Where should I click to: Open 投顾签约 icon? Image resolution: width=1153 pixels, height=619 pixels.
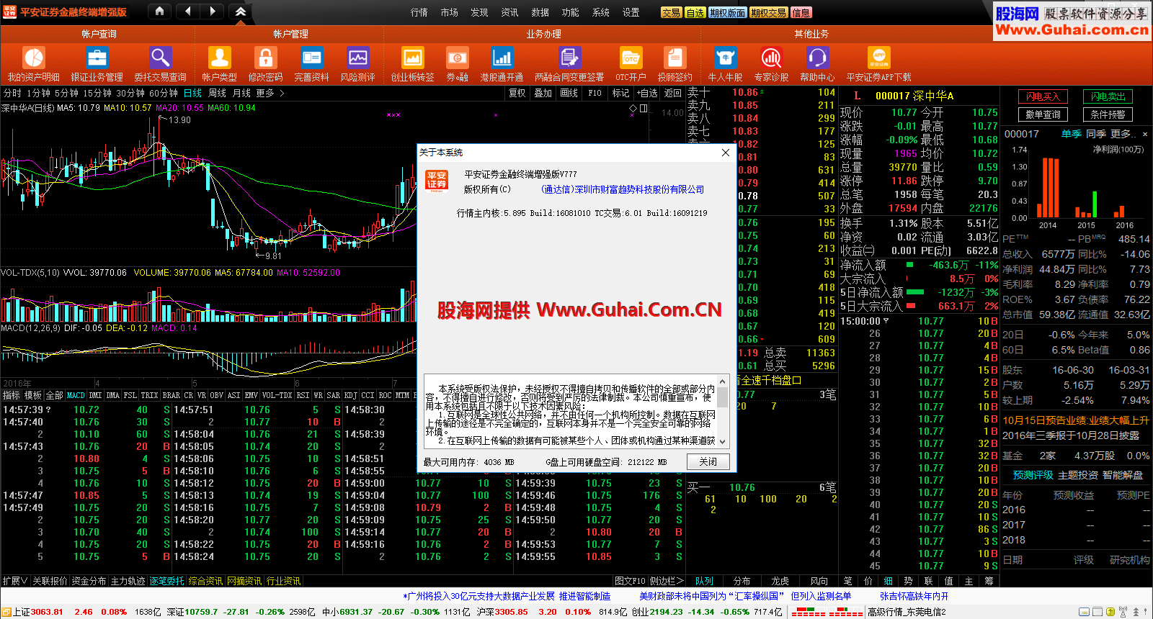point(675,58)
